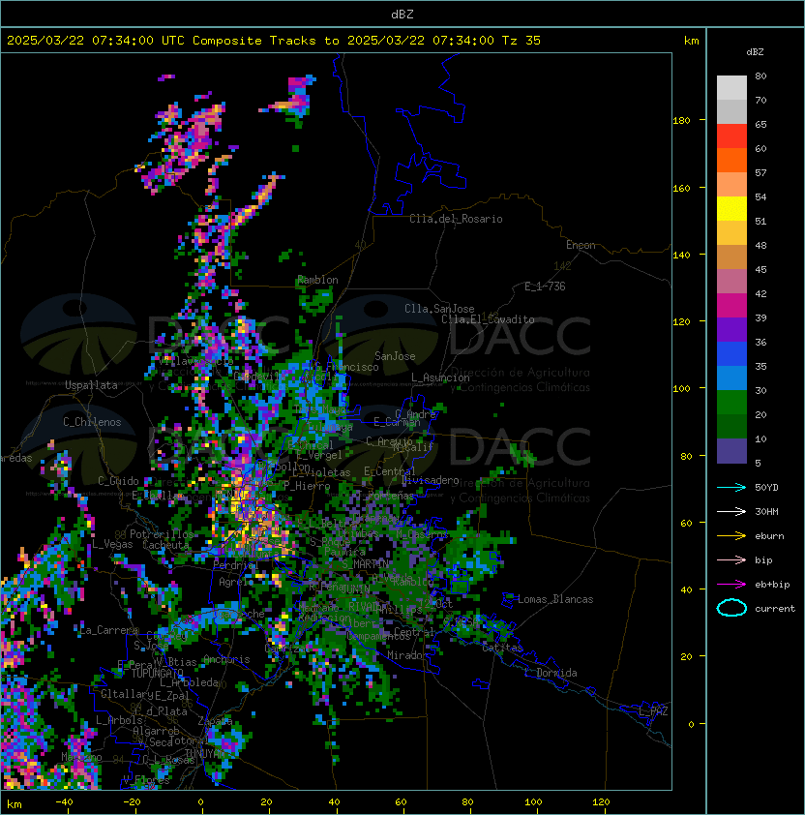The height and width of the screenshot is (815, 805).
Task: Click the yellow eburn arrow legend icon
Action: [x=731, y=536]
